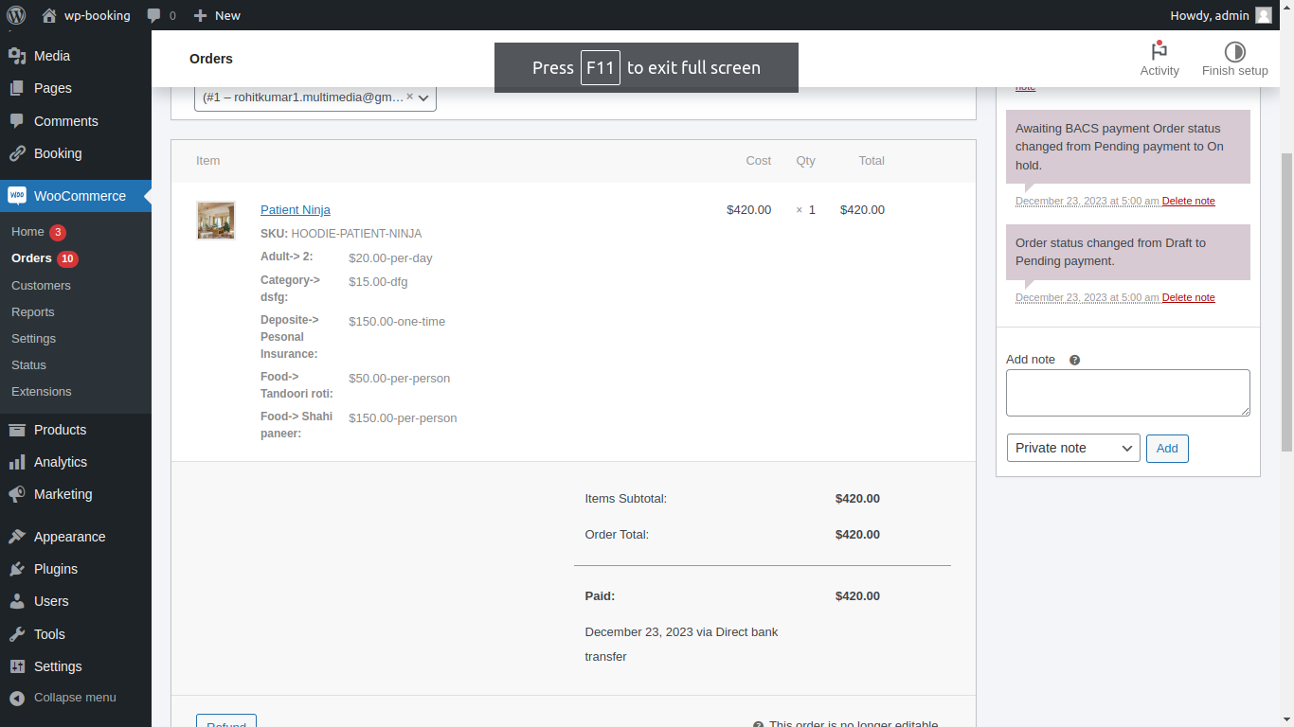
Task: Click the Analytics bar chart icon
Action: point(16,462)
